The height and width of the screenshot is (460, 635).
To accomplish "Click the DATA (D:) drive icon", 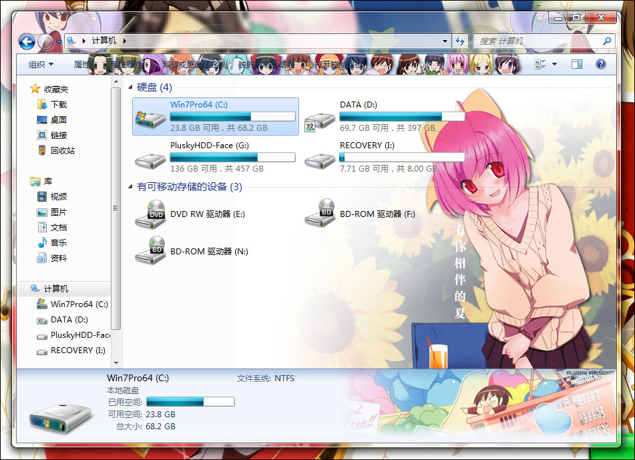I will pyautogui.click(x=320, y=121).
